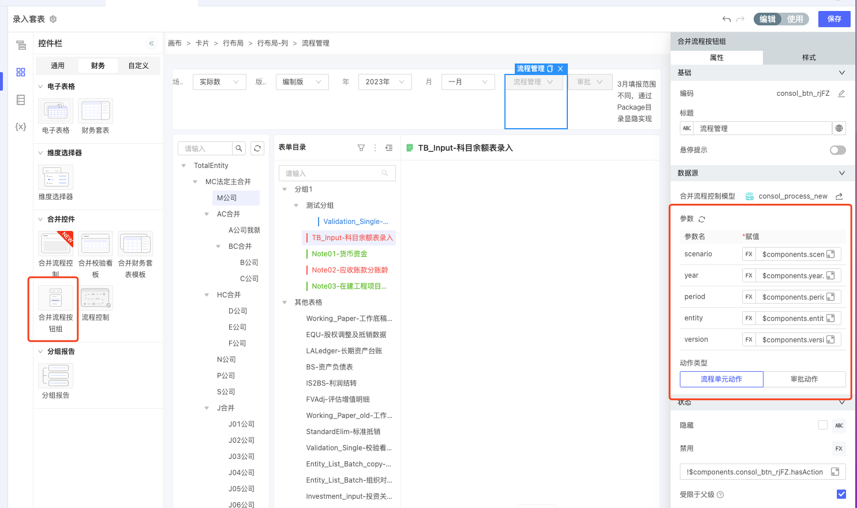
Task: Select the 审批动作 action type
Action: click(804, 379)
